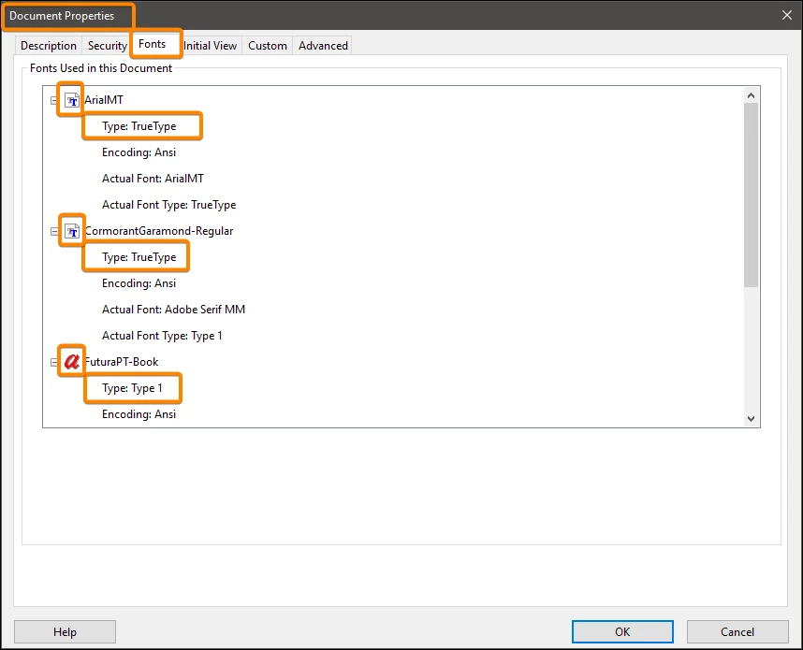The image size is (803, 650).
Task: Select the ArialMT font name
Action: tap(104, 100)
